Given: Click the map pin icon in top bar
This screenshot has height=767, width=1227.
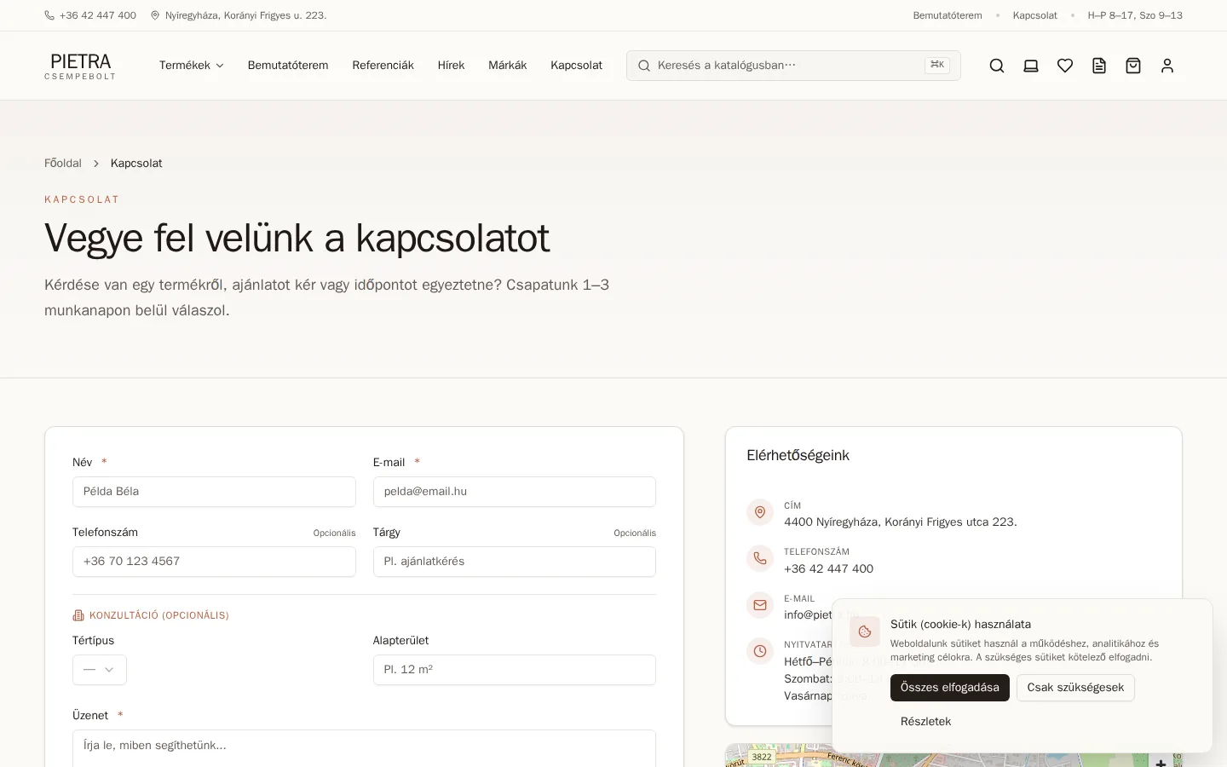Looking at the screenshot, I should [x=155, y=15].
